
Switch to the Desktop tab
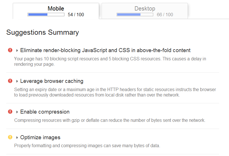pos(145,11)
